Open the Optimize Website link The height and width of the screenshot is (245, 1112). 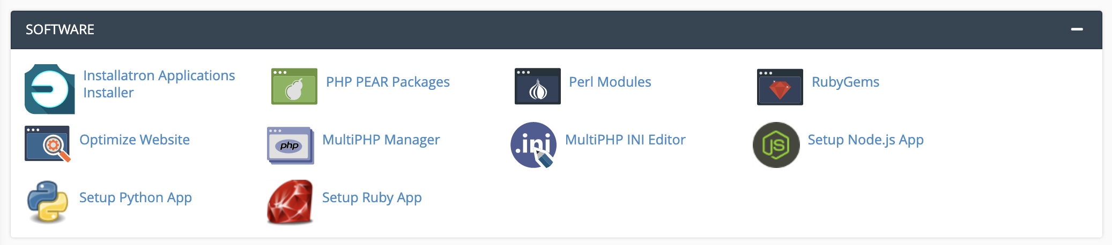(x=135, y=140)
